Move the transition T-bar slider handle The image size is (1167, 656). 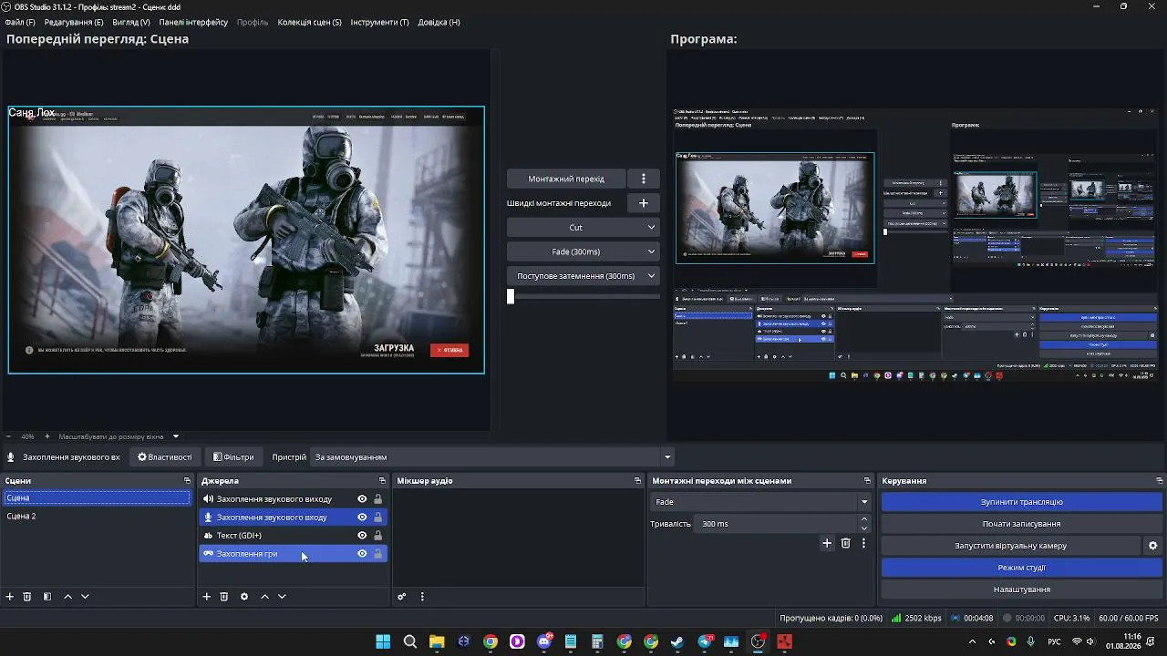tap(511, 296)
